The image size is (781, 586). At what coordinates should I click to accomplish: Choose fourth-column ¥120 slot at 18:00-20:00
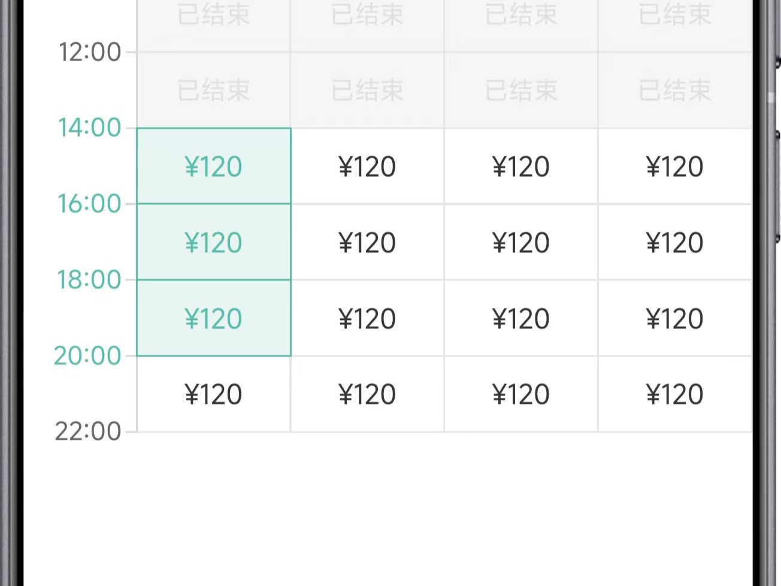point(674,318)
